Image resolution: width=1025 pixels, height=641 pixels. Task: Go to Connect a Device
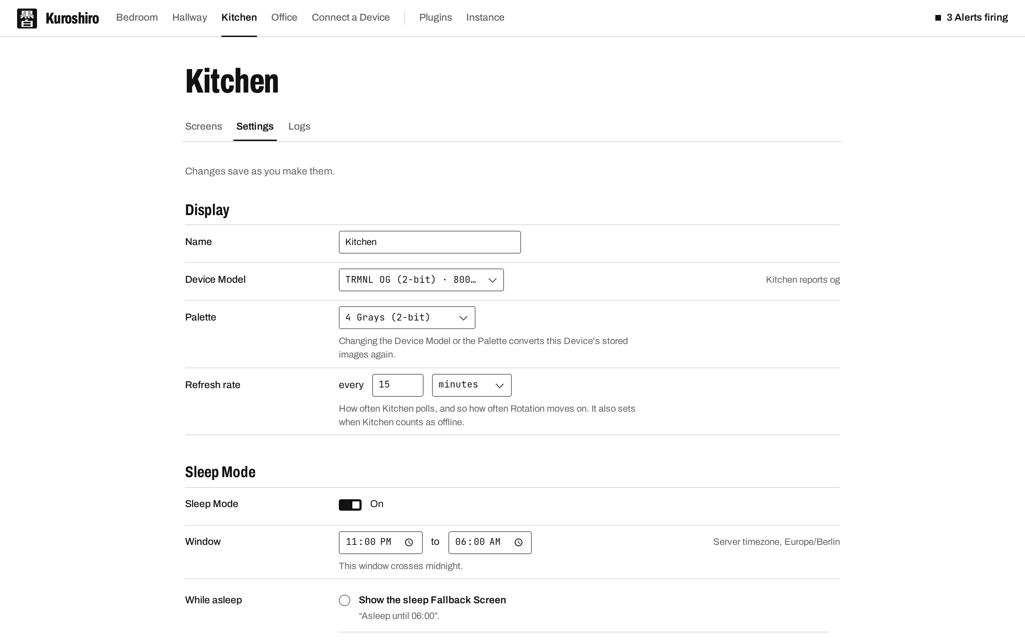click(x=350, y=17)
